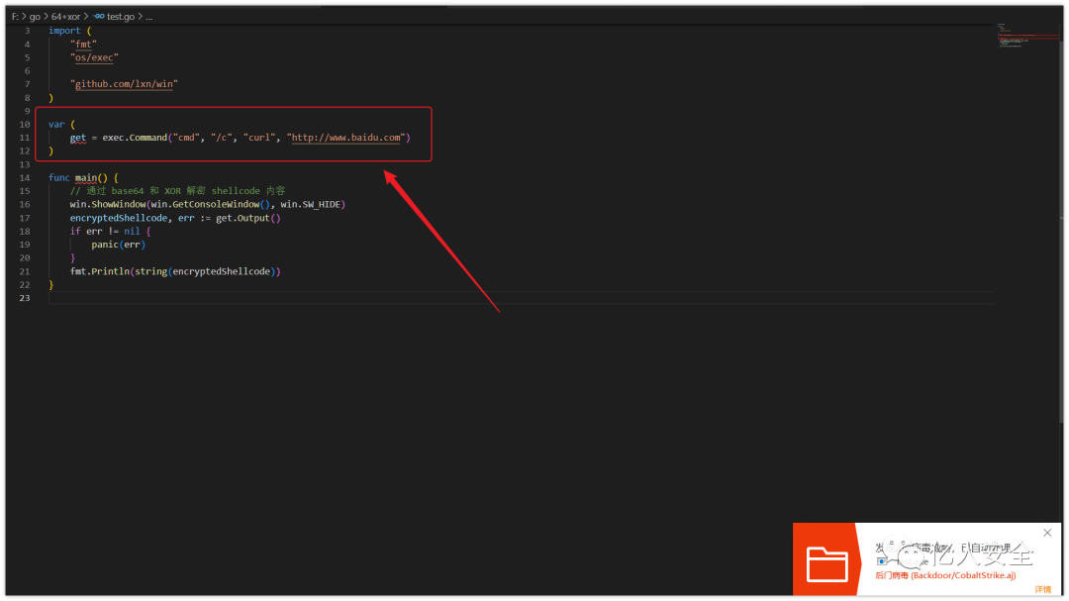Click the Backdoor/CobaltStrike.aj virus name
Image resolution: width=1069 pixels, height=601 pixels.
(x=963, y=575)
